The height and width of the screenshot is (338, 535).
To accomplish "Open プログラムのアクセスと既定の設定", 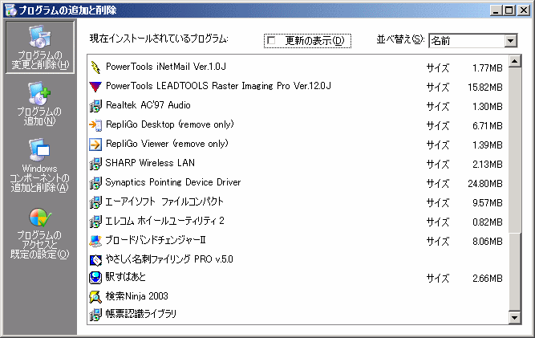I will pos(40,233).
